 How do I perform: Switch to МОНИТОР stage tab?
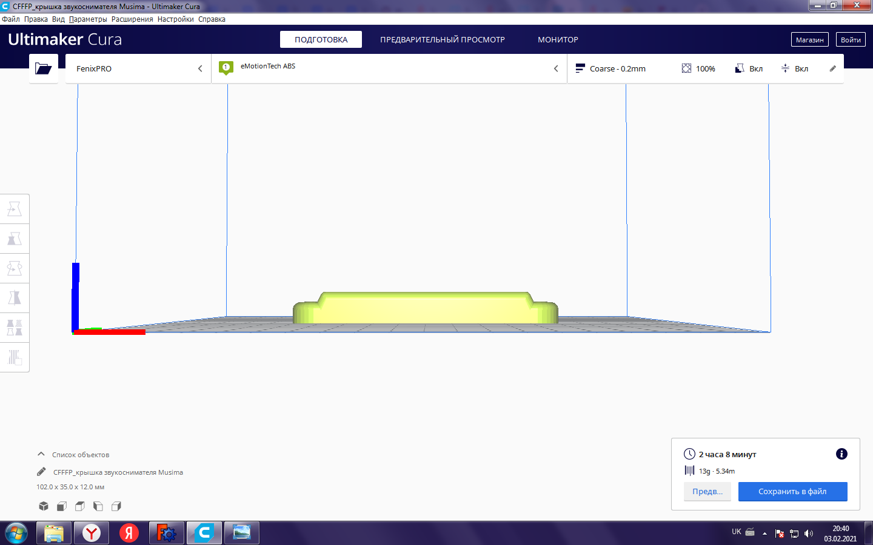coord(558,39)
